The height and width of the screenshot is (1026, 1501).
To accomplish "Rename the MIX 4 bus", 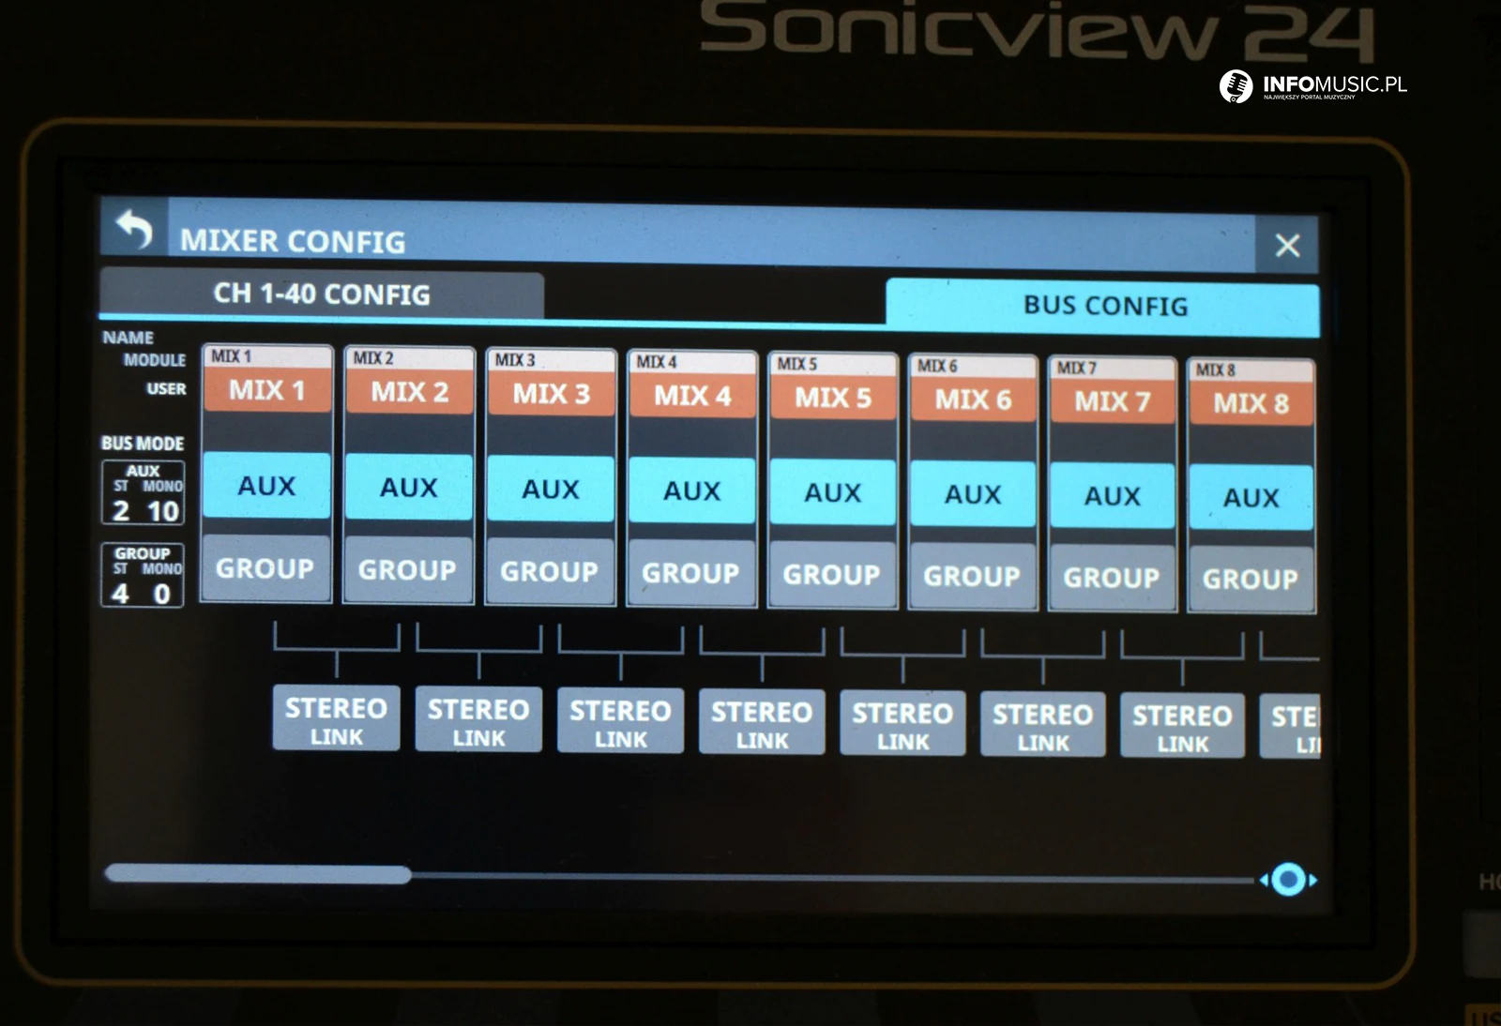I will (692, 396).
